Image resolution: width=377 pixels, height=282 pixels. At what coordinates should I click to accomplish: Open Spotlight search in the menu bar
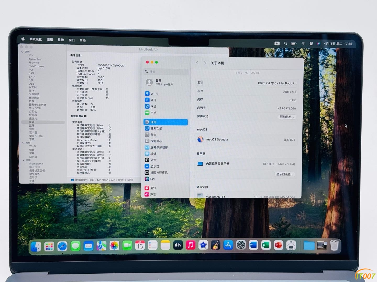(x=286, y=43)
